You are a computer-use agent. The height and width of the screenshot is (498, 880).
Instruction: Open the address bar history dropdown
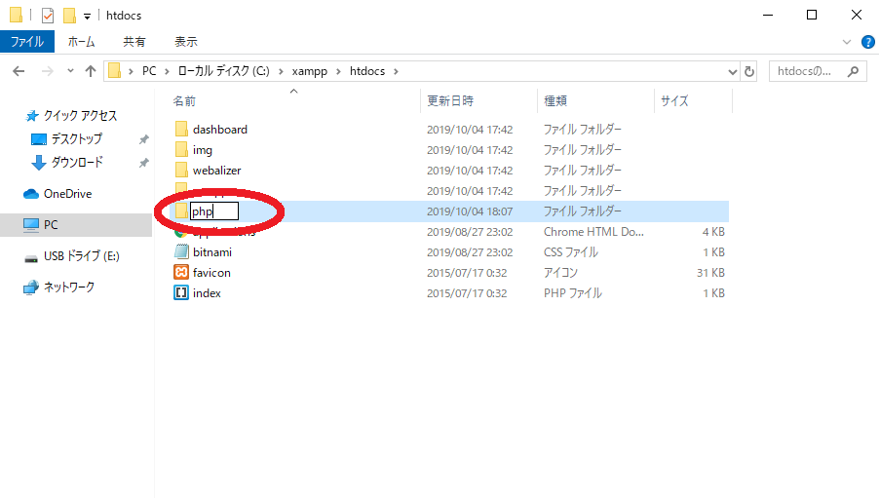click(x=733, y=72)
